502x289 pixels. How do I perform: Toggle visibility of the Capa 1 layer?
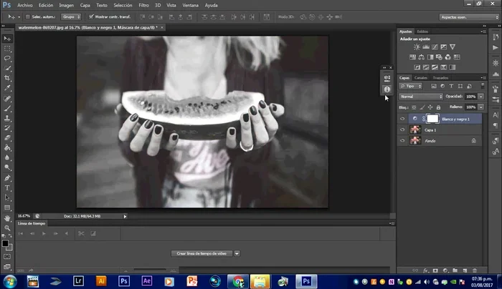pos(402,130)
